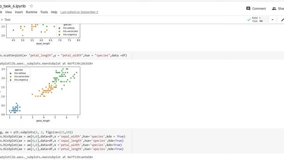Open the View menu
The width and height of the screenshot is (284, 160).
click(x=8, y=12)
